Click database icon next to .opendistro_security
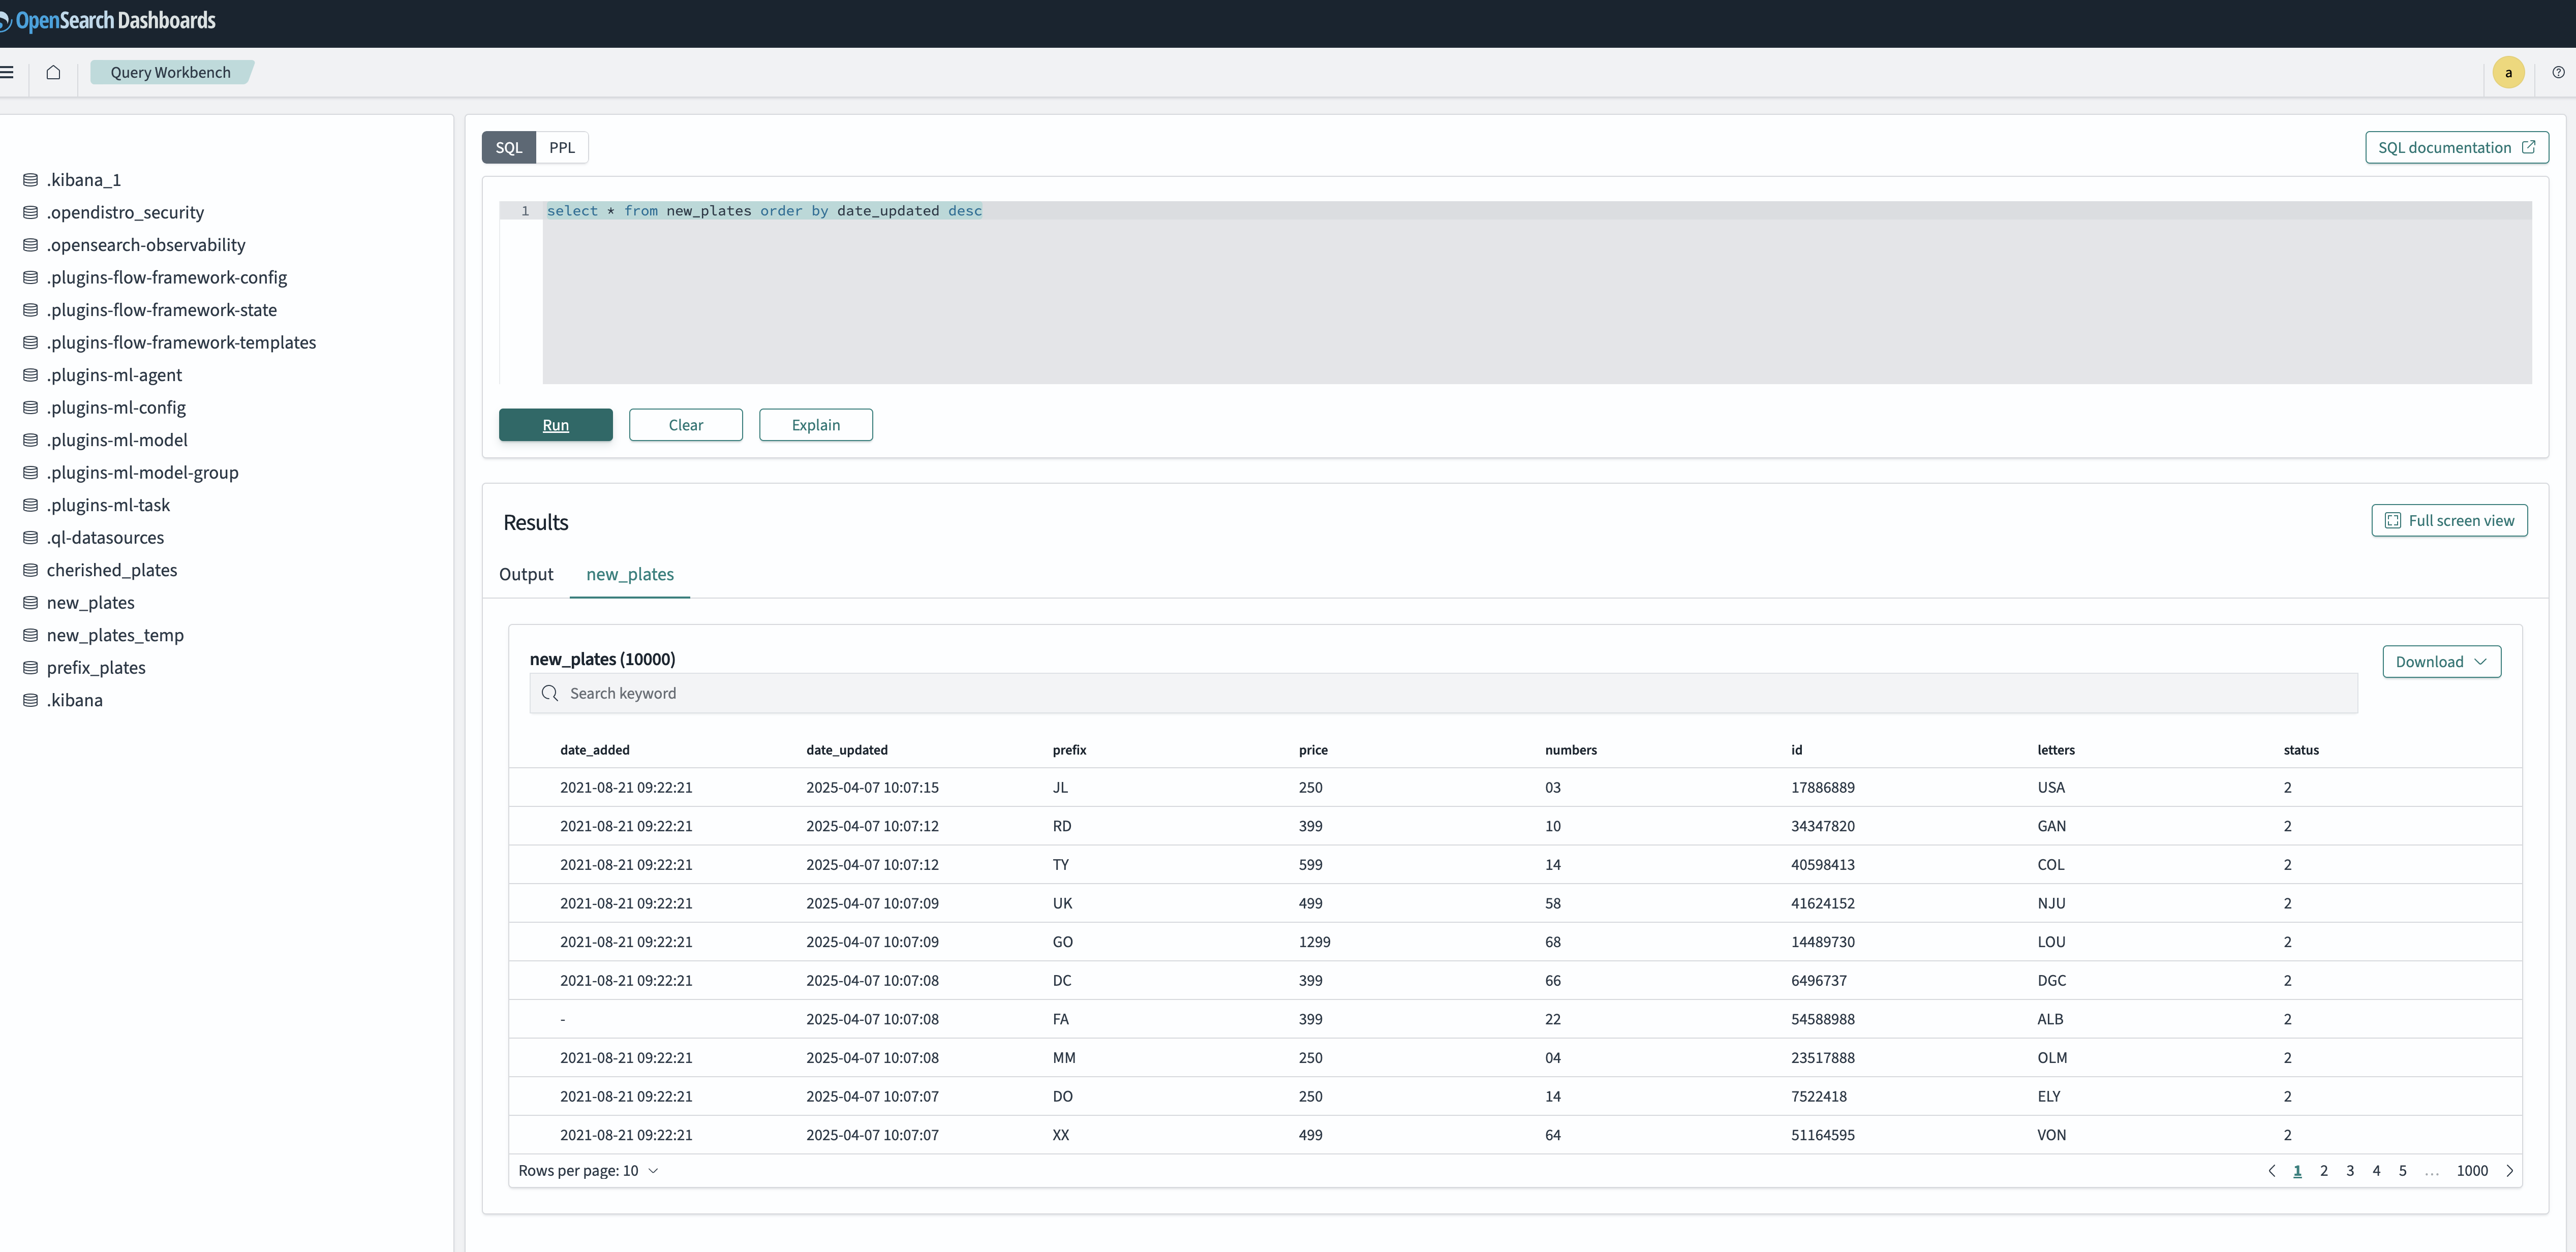The width and height of the screenshot is (2576, 1252). pyautogui.click(x=31, y=212)
